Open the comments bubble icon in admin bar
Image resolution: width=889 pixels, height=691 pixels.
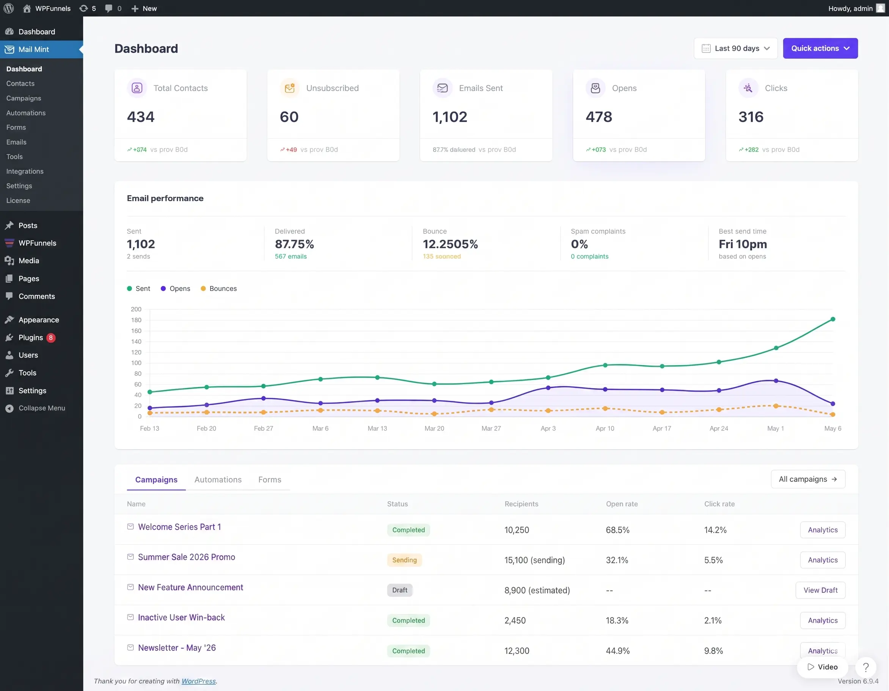click(x=108, y=8)
